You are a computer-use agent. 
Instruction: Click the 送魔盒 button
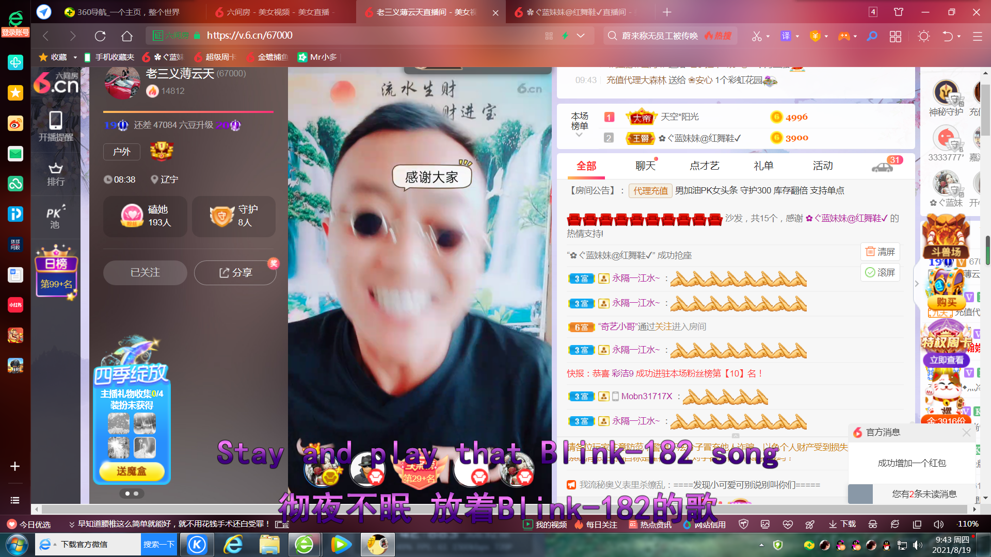pyautogui.click(x=132, y=471)
